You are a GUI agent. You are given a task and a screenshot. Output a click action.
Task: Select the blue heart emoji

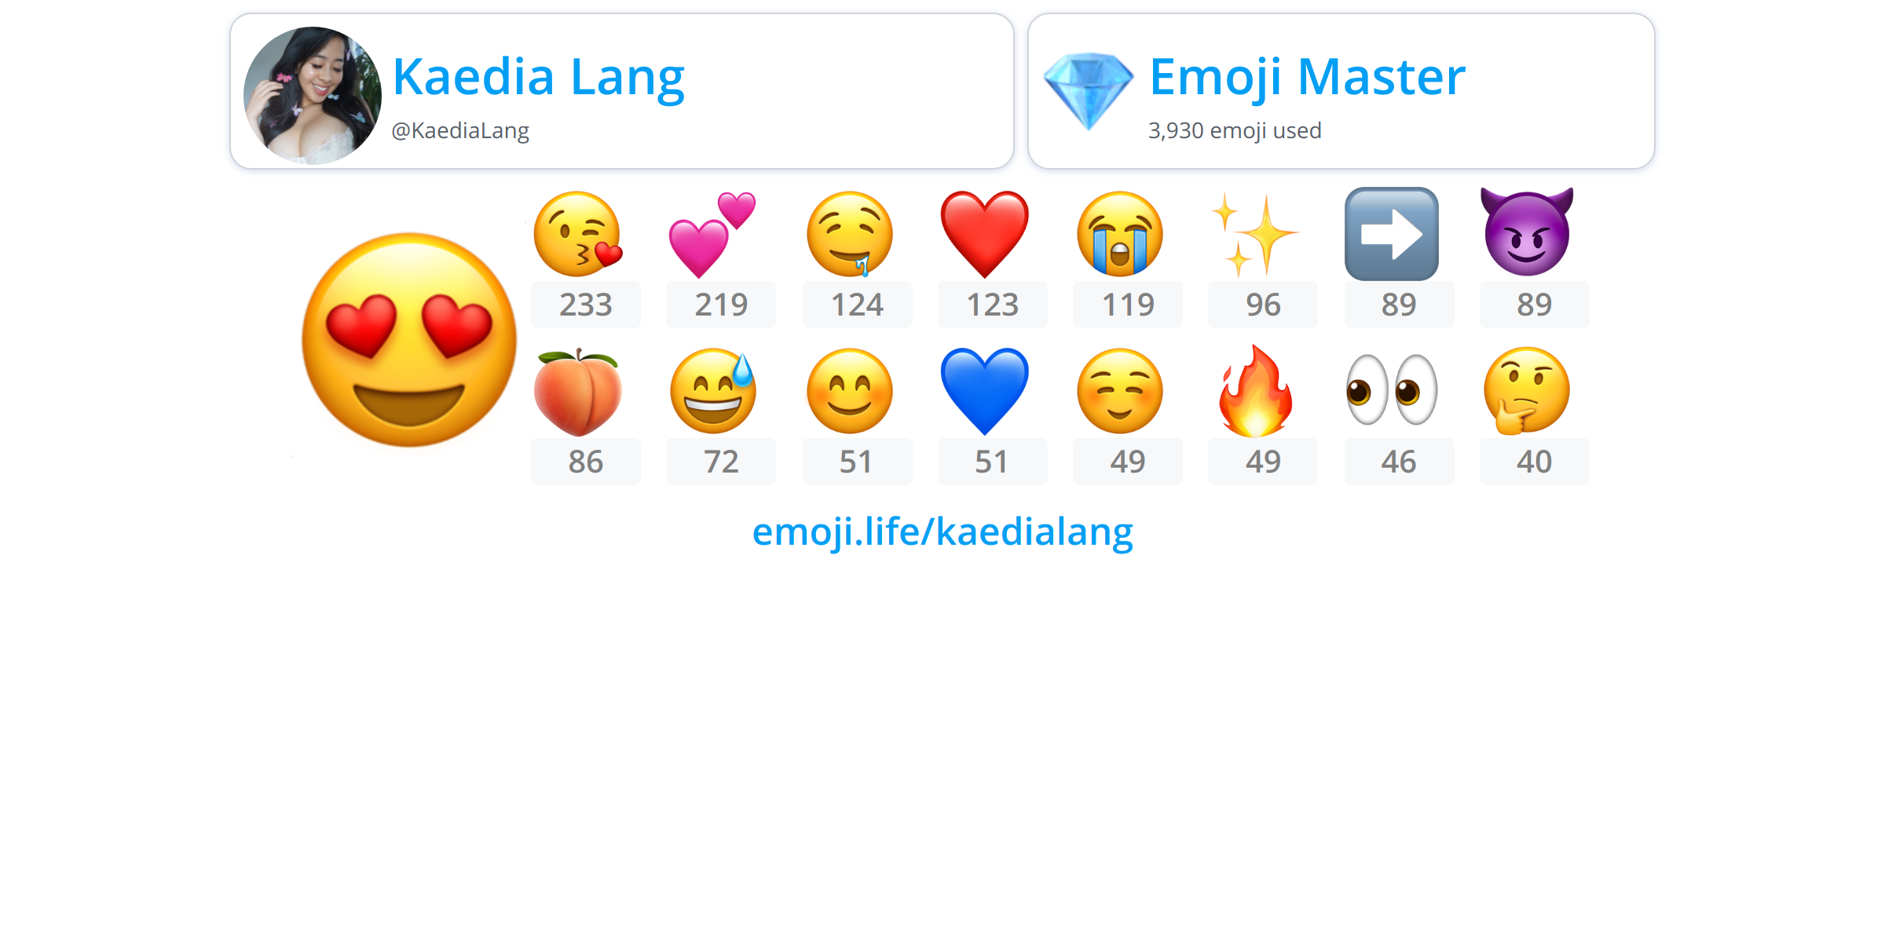(x=985, y=391)
